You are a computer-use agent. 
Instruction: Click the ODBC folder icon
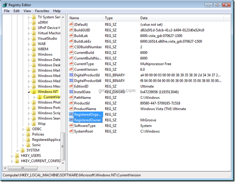pyautogui.click(x=28, y=129)
